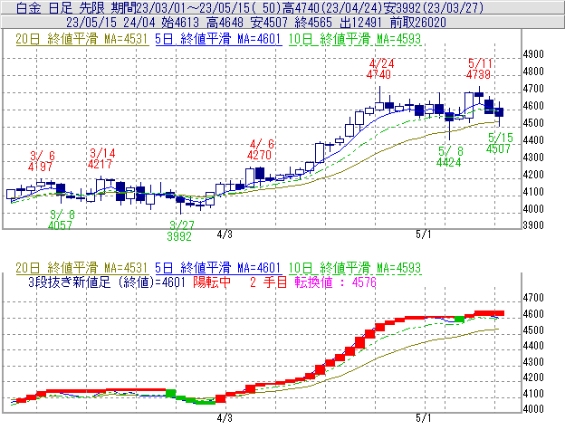The width and height of the screenshot is (565, 430).
Task: Click the 4000 axis label in lower chart
Action: coord(533,409)
